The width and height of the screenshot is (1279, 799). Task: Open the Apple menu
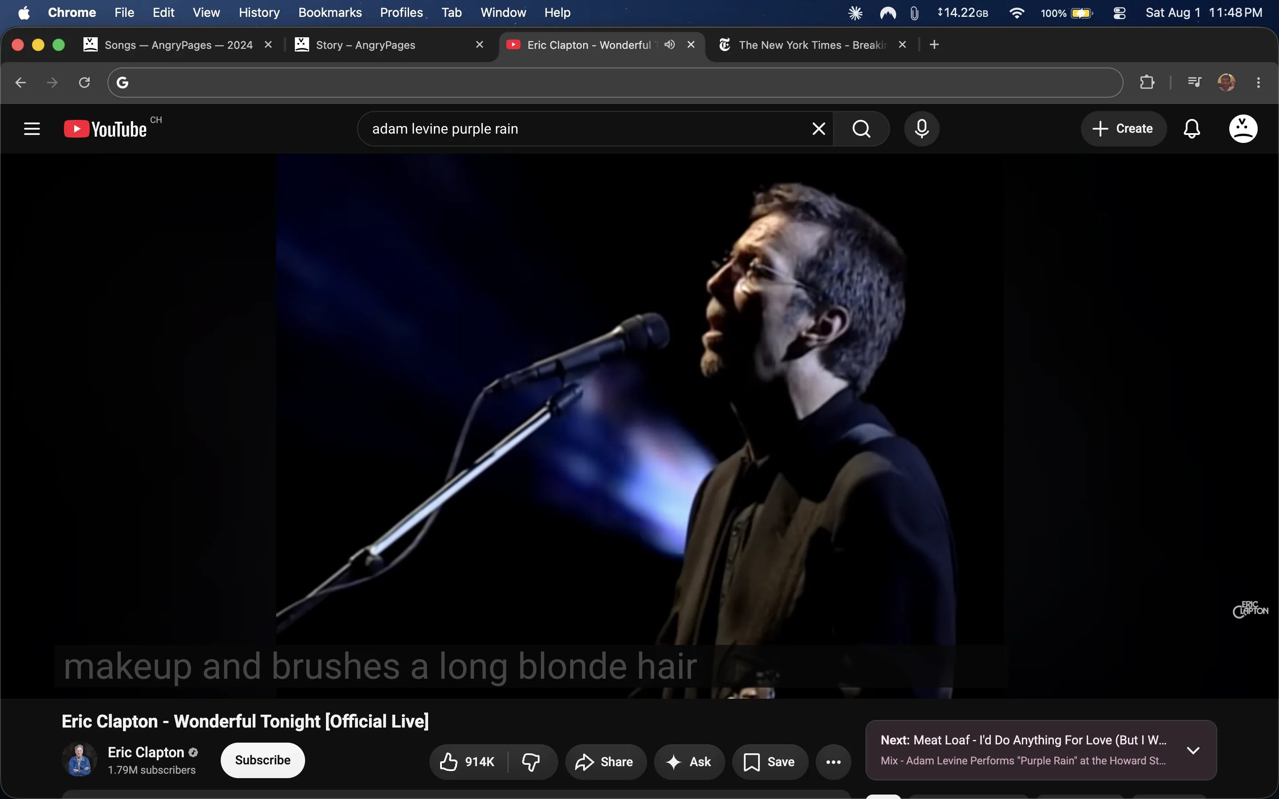pos(24,13)
